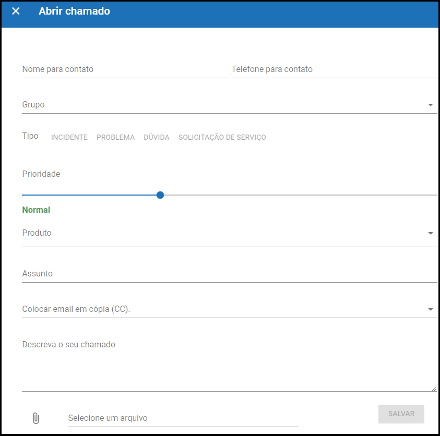Select the PROBLEMA type option
The width and height of the screenshot is (440, 436).
click(x=116, y=137)
